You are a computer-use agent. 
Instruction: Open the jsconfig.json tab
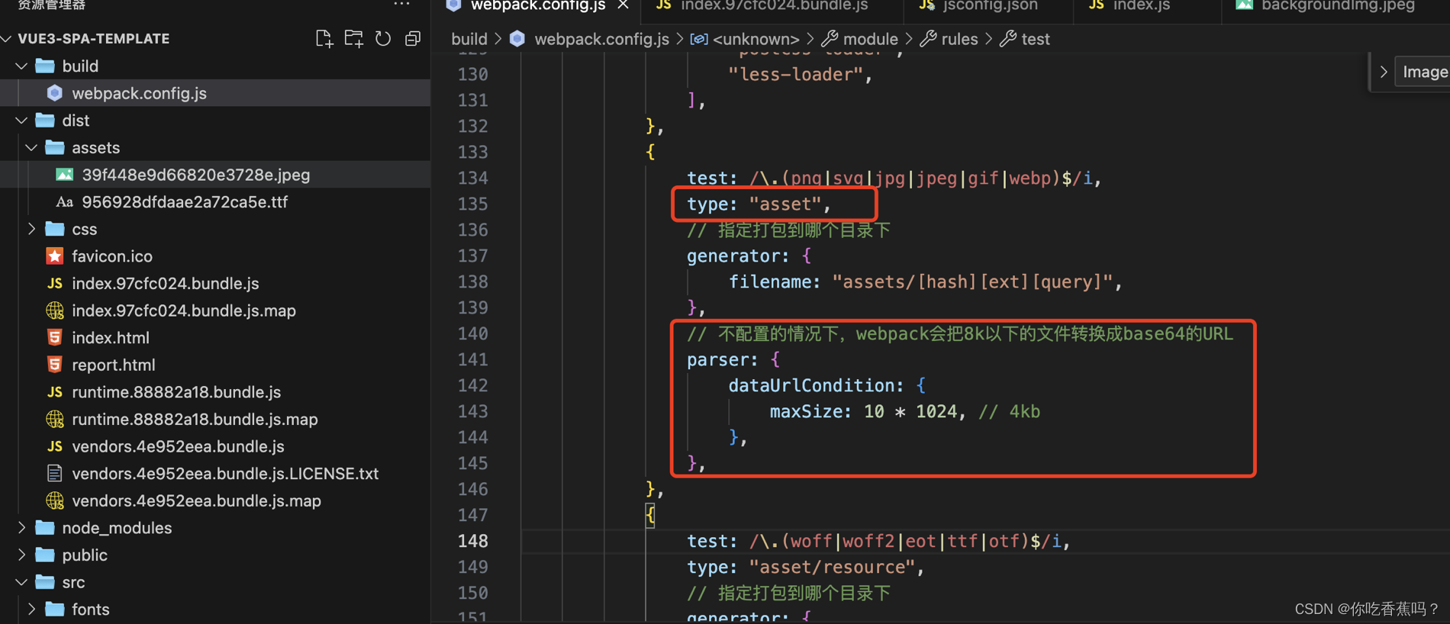[990, 5]
